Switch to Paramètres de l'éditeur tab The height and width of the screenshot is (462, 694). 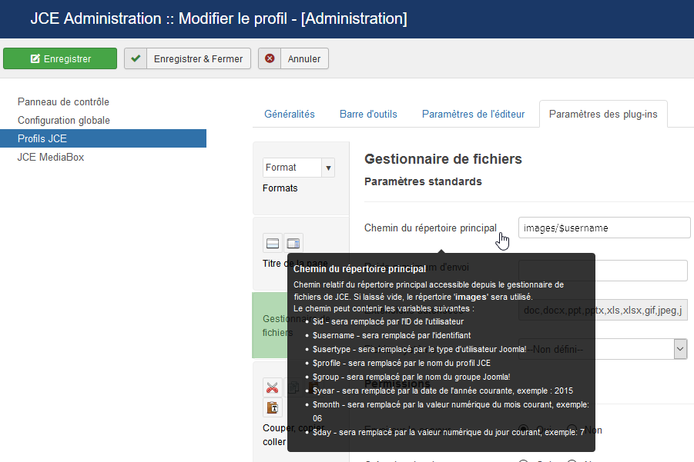click(473, 115)
